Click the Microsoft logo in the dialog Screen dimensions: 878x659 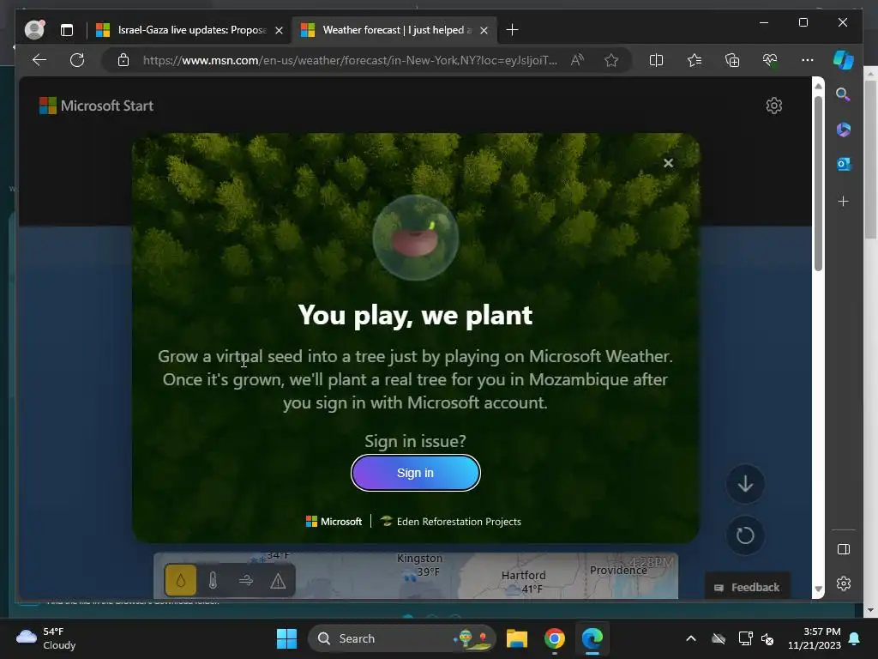pyautogui.click(x=334, y=522)
